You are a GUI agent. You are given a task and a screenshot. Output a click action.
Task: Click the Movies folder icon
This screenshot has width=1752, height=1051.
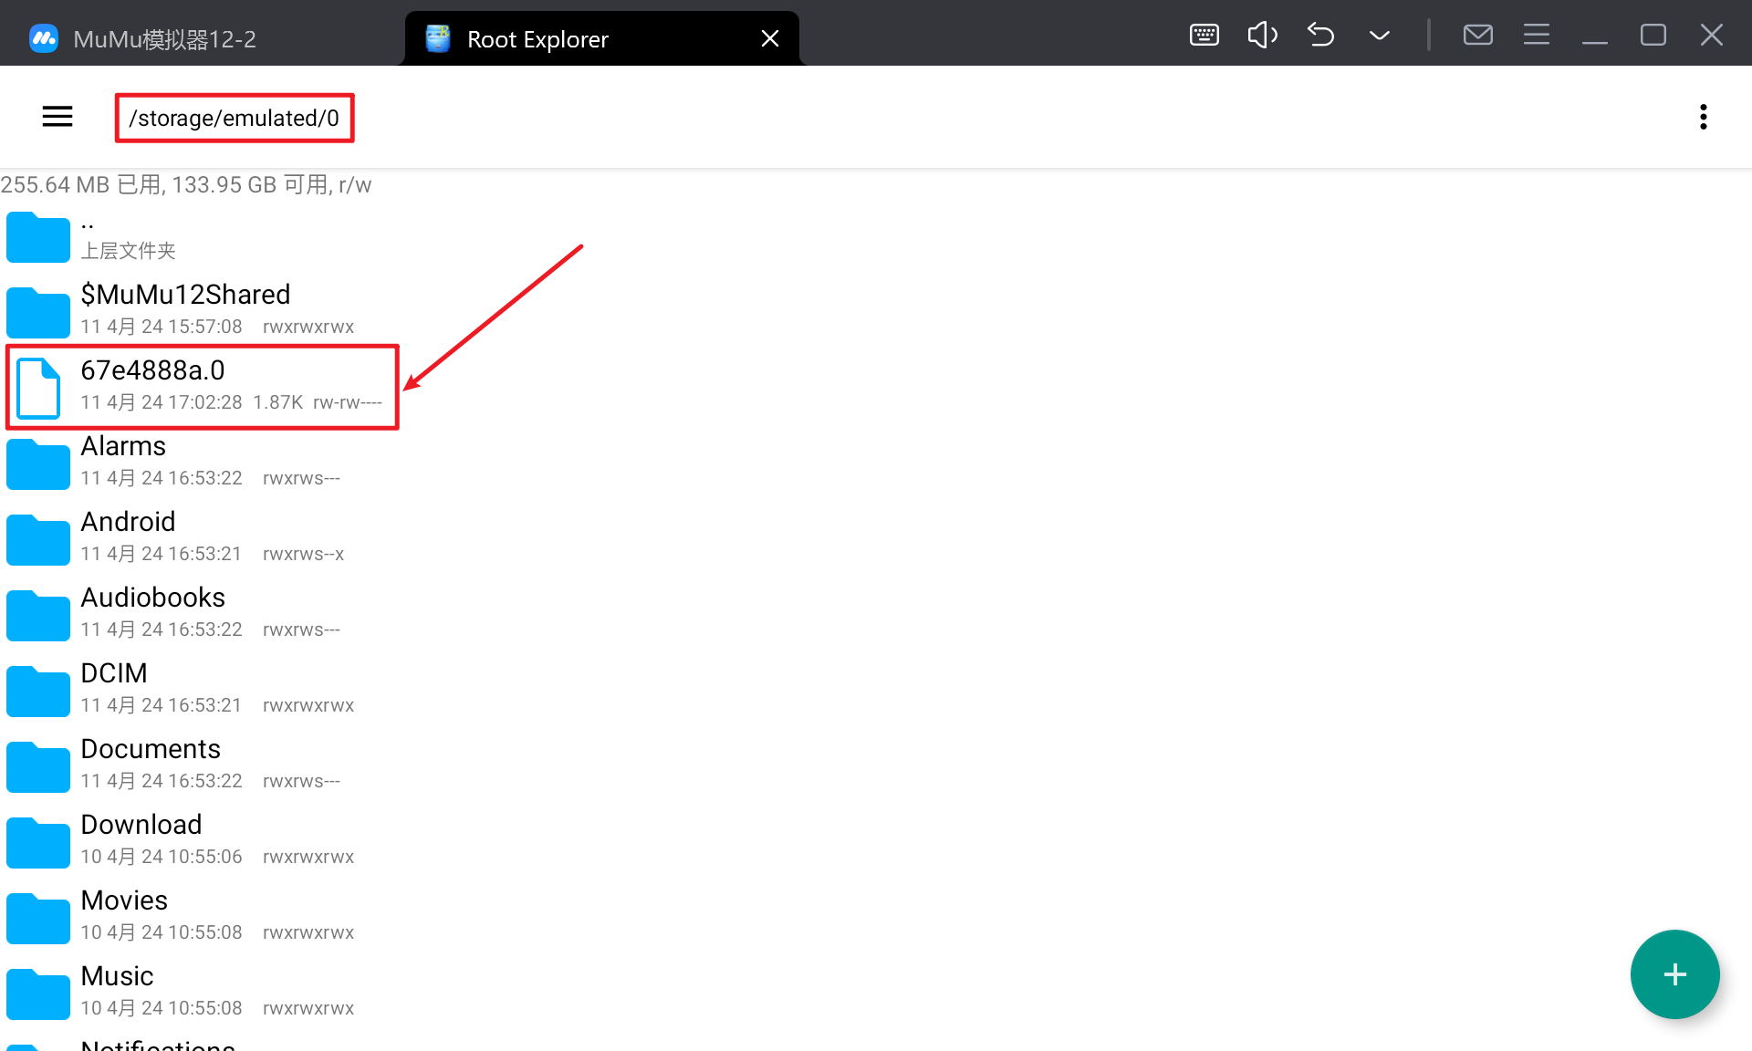click(38, 919)
